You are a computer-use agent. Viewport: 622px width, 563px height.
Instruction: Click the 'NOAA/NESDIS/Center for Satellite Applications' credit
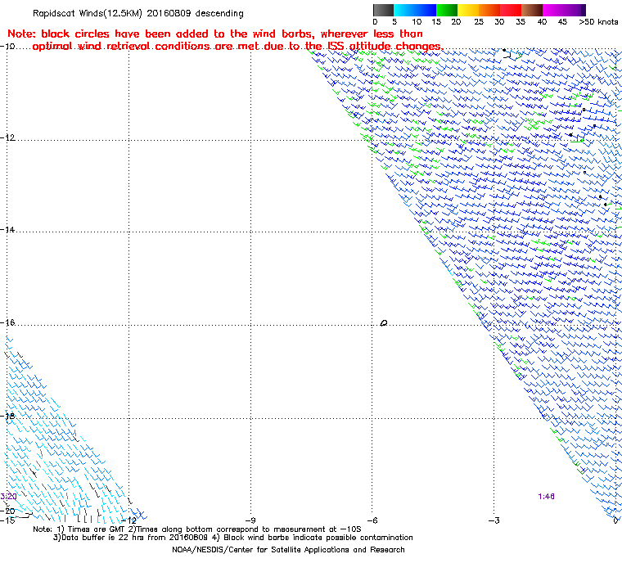tap(288, 550)
